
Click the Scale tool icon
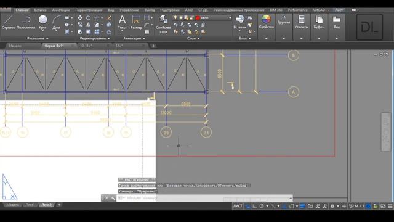[x=88, y=31]
